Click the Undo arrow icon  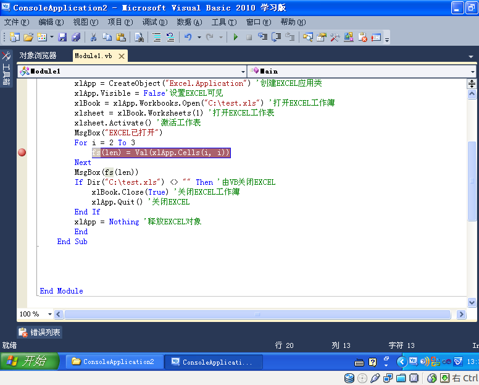(188, 38)
